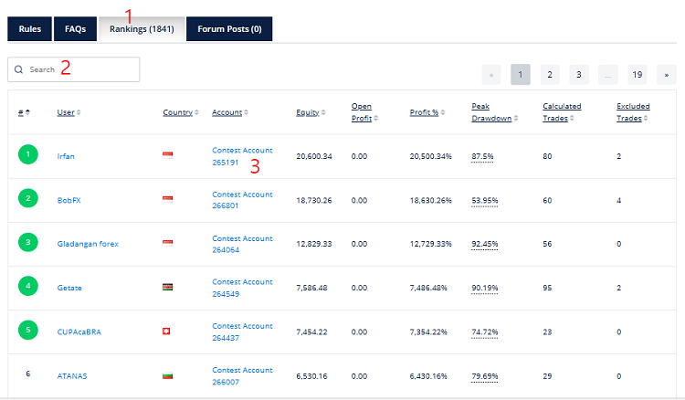Go to next page arrow in pagination
The height and width of the screenshot is (400, 685).
click(667, 75)
